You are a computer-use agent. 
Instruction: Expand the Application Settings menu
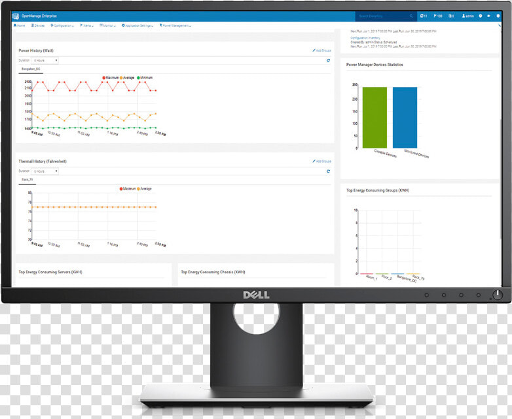tap(137, 25)
